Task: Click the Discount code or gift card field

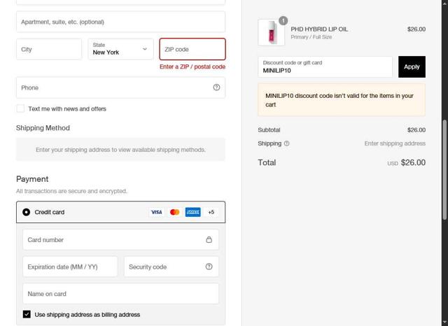Action: [x=325, y=66]
